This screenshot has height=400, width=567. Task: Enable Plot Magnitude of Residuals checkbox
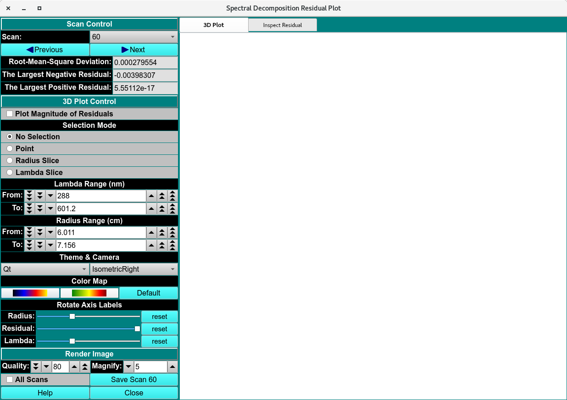(x=10, y=114)
